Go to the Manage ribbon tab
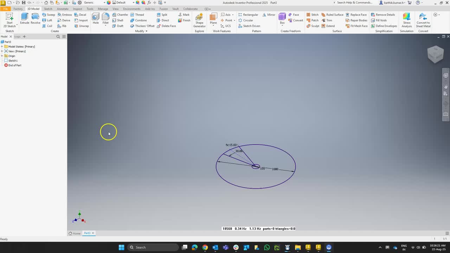 [x=103, y=9]
